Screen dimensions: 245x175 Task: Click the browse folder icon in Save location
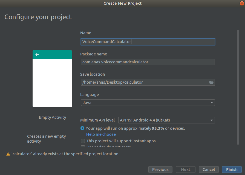coord(211,82)
